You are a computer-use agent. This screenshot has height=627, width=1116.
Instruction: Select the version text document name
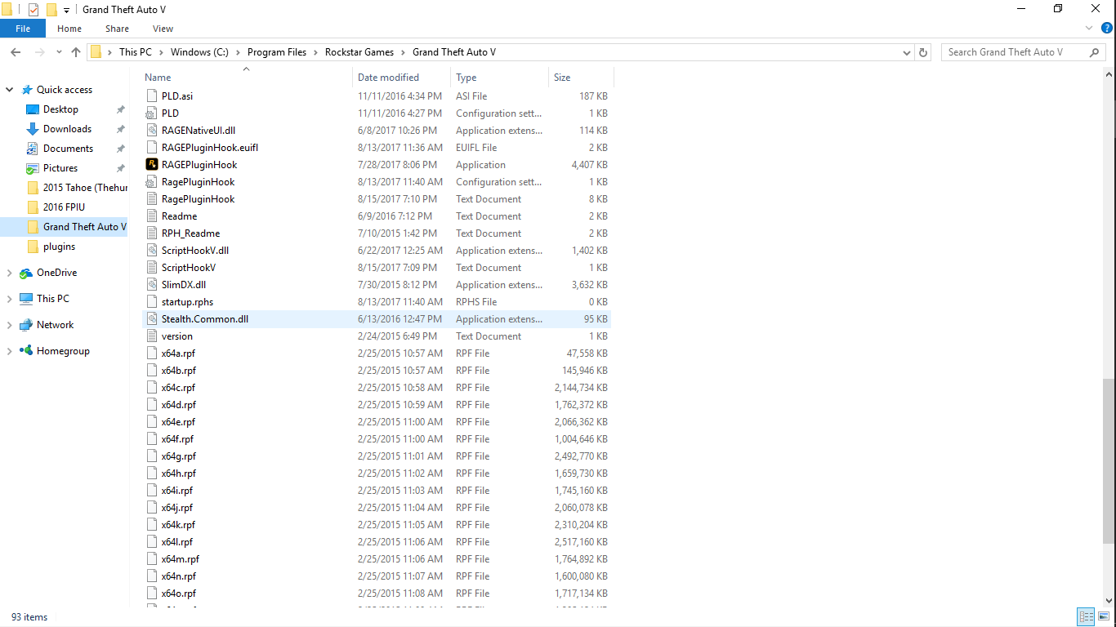click(x=177, y=336)
